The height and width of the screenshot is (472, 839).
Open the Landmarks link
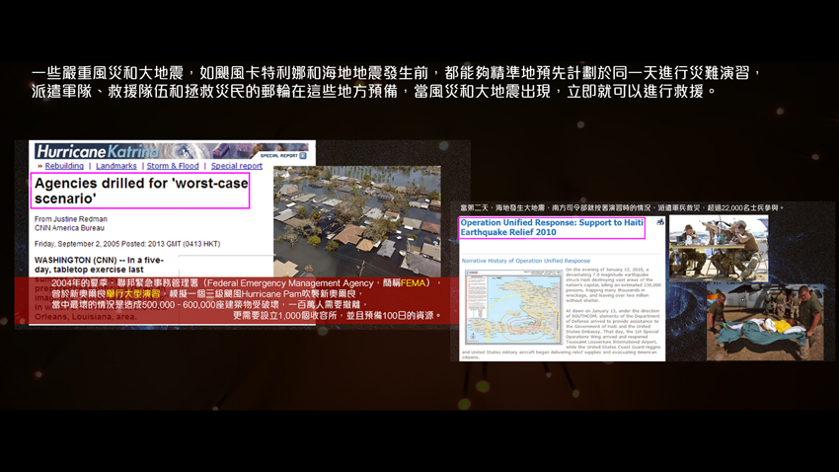[116, 166]
